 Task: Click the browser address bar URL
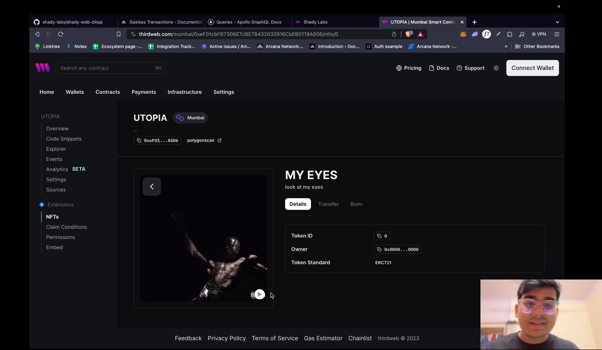tap(238, 34)
